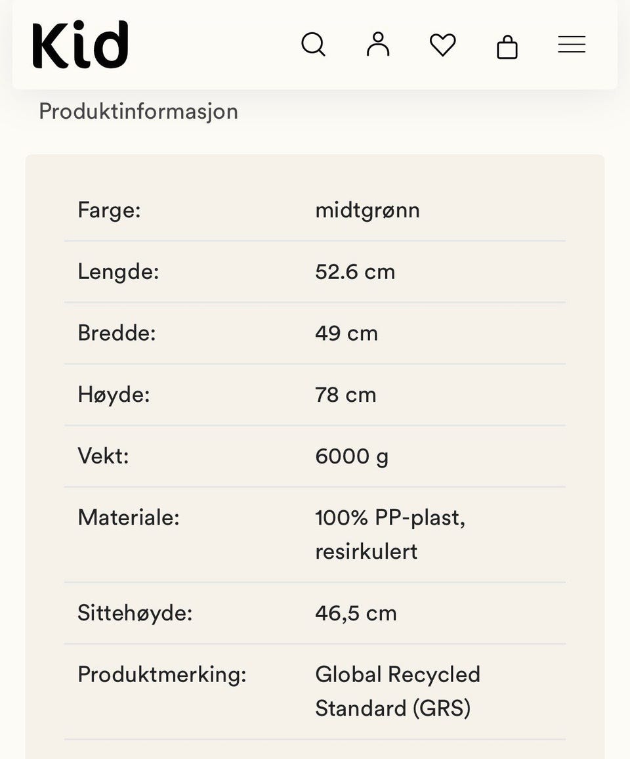Click the Farge label
630x759 pixels.
point(109,210)
